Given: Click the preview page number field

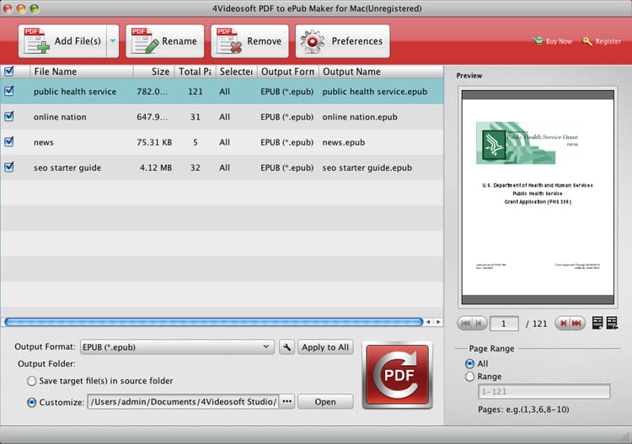Looking at the screenshot, I should point(505,324).
